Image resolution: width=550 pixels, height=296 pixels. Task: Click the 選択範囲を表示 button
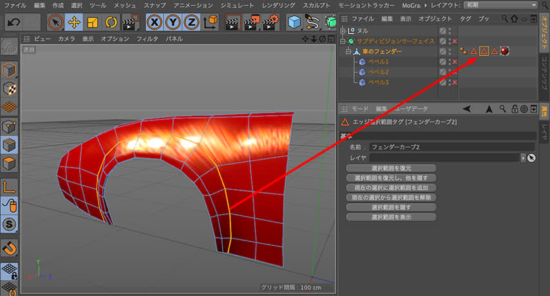(x=391, y=217)
